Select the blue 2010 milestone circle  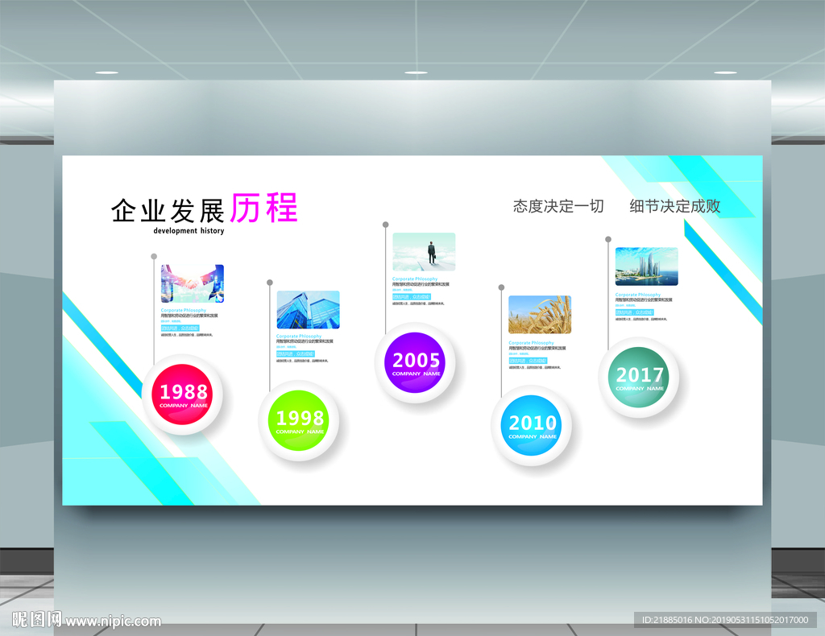532,424
